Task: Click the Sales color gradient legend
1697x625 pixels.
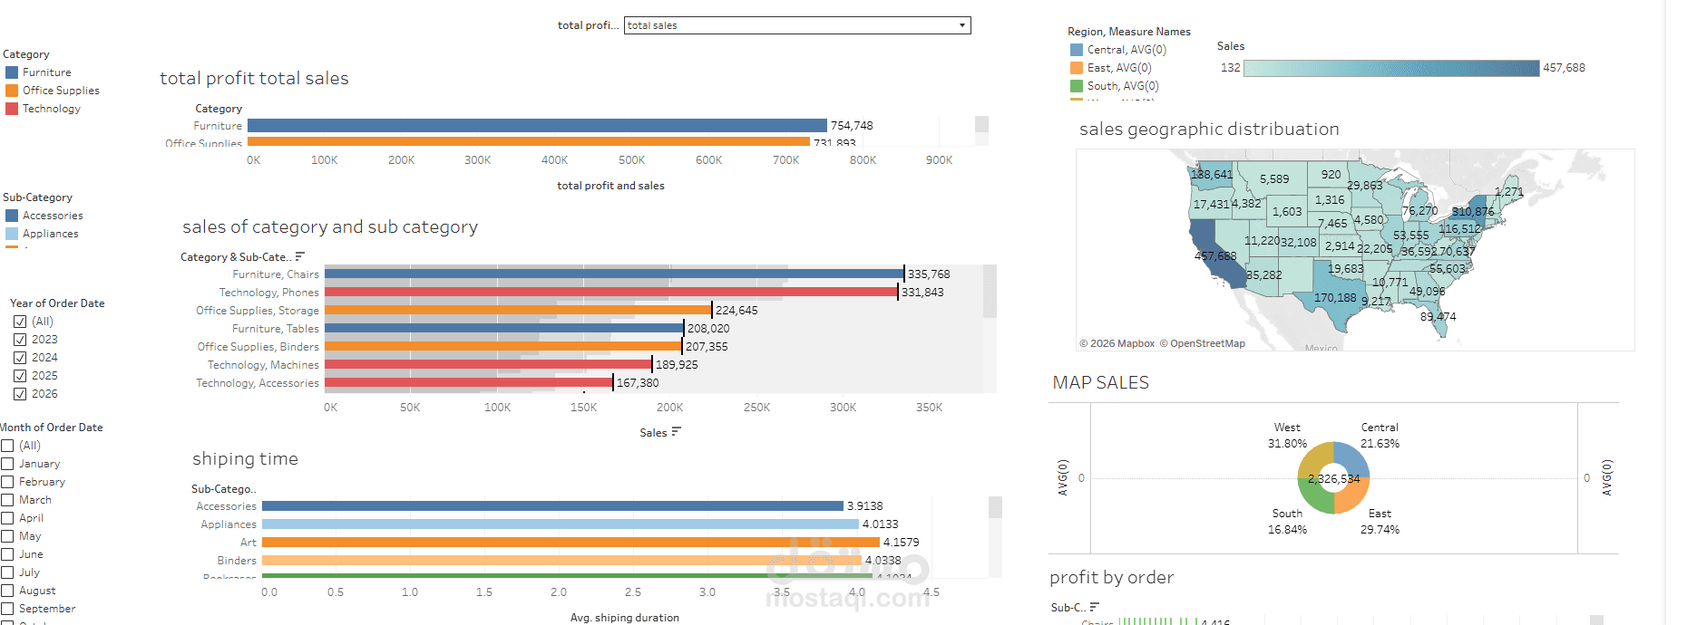Action: (x=1391, y=68)
